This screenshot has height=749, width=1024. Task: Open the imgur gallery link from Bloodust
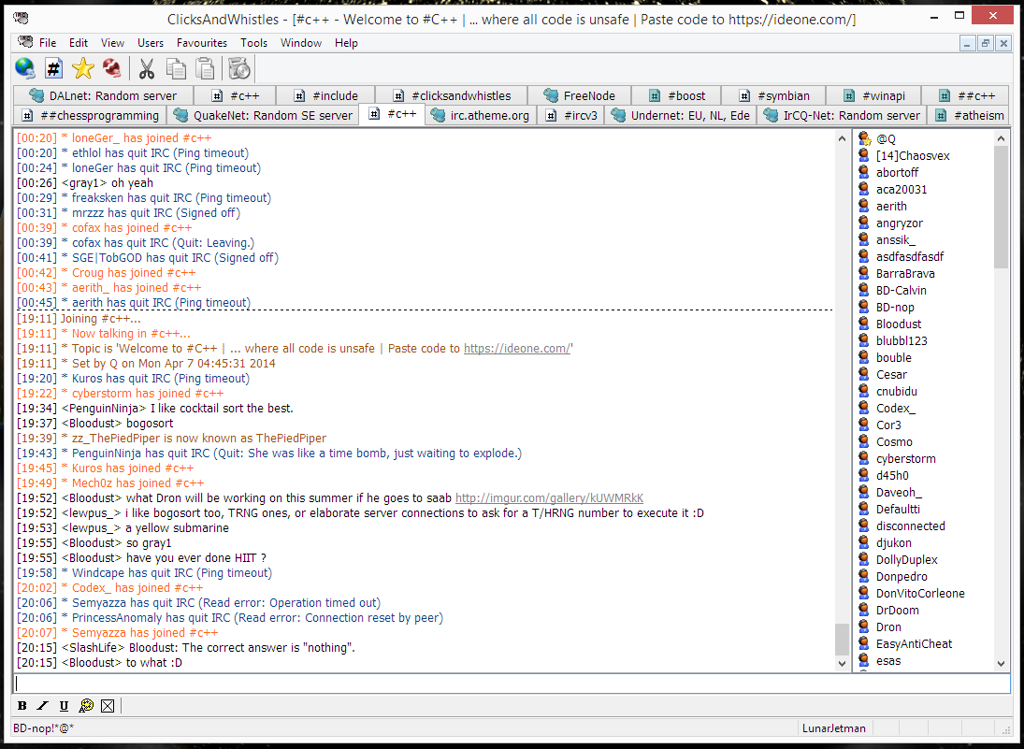click(x=549, y=498)
